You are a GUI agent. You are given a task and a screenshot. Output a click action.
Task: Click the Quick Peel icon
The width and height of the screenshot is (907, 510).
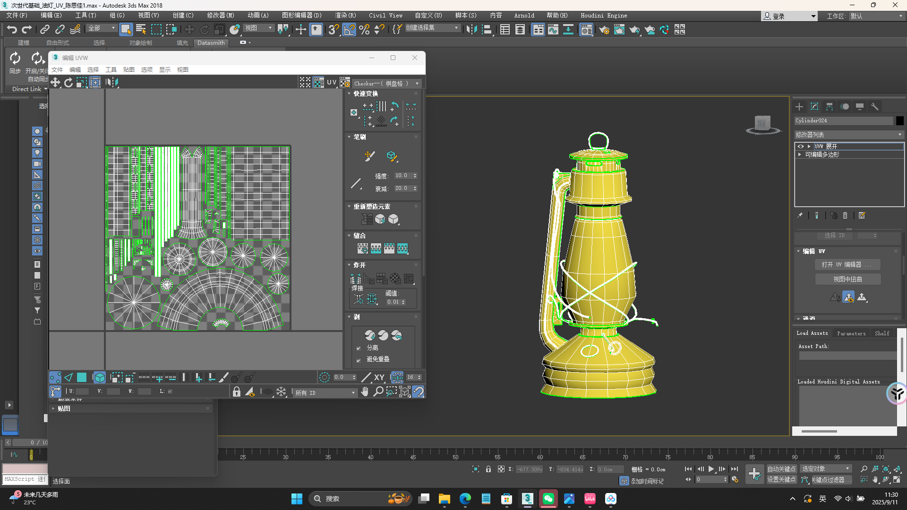click(x=370, y=335)
